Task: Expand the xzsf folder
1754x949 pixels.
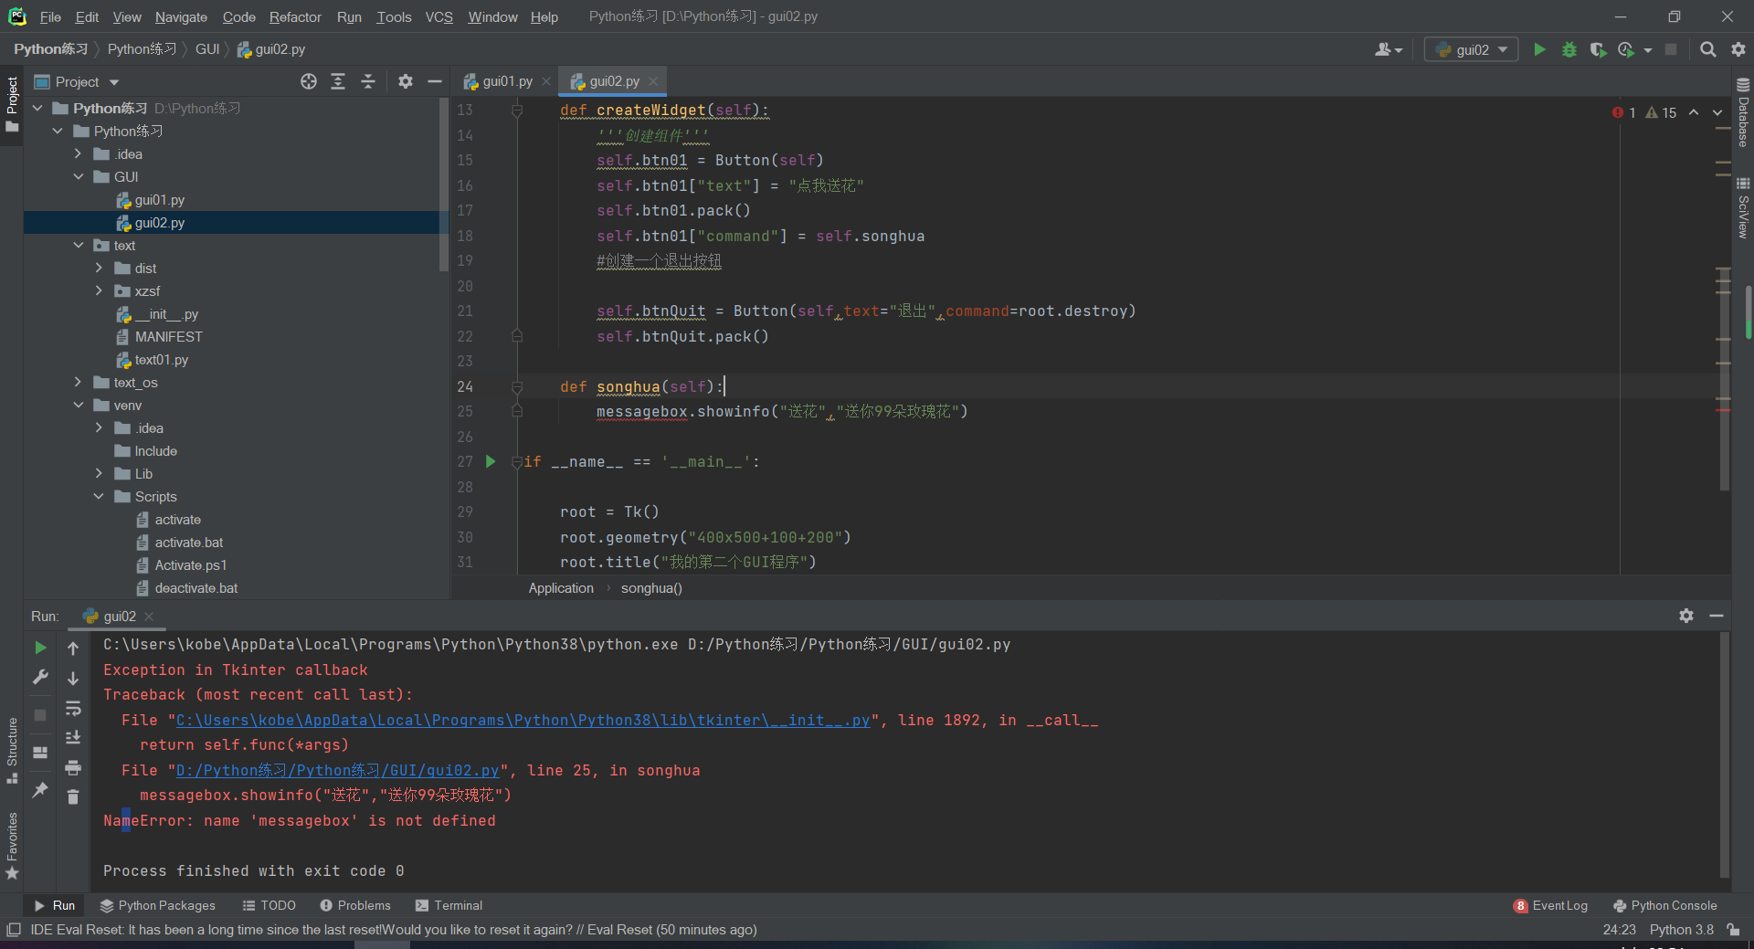Action: point(99,290)
